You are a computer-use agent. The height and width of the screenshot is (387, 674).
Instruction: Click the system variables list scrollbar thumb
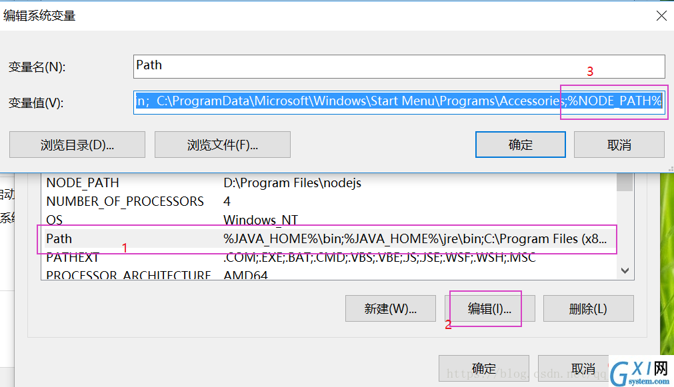[x=625, y=182]
